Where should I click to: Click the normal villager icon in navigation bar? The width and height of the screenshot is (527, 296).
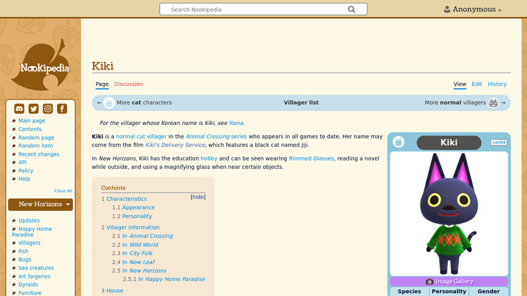[493, 103]
